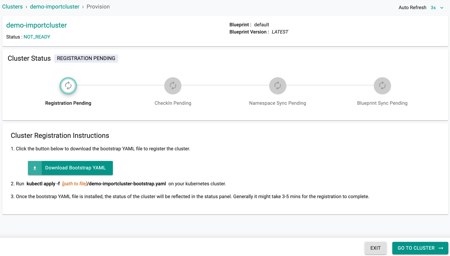Click the demo-importcluster cluster title
The height and width of the screenshot is (256, 450).
tap(37, 25)
